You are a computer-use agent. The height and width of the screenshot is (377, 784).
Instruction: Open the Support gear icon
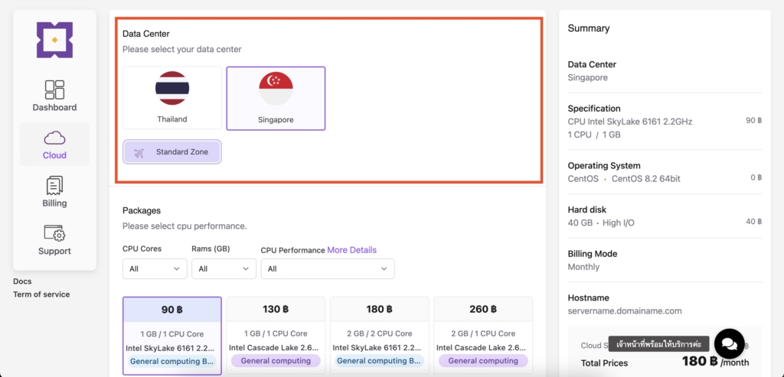click(x=54, y=233)
